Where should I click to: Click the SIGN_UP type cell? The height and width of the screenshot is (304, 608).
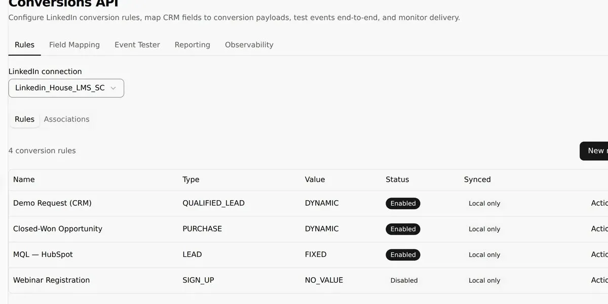tap(198, 280)
